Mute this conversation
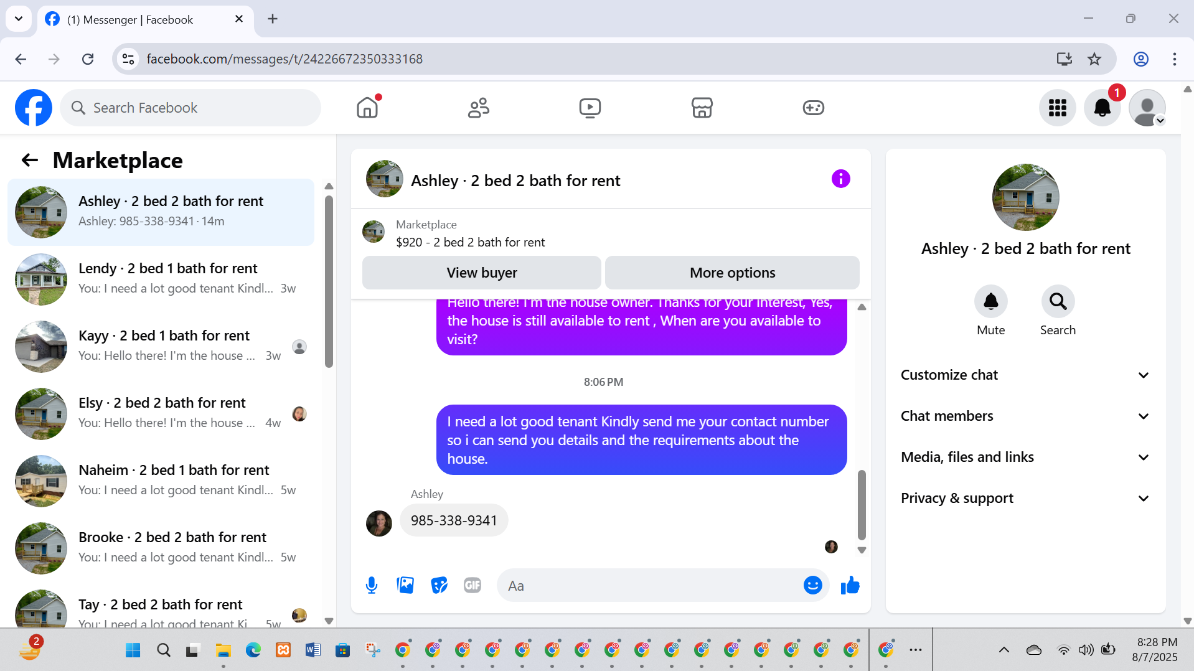Image resolution: width=1194 pixels, height=671 pixels. (990, 302)
